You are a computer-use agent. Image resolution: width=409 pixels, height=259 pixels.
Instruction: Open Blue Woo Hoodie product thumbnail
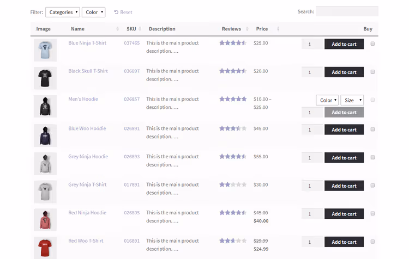pyautogui.click(x=45, y=135)
